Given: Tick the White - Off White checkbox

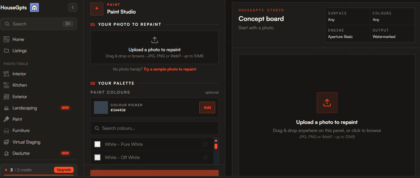Looking at the screenshot, I should pos(205,157).
